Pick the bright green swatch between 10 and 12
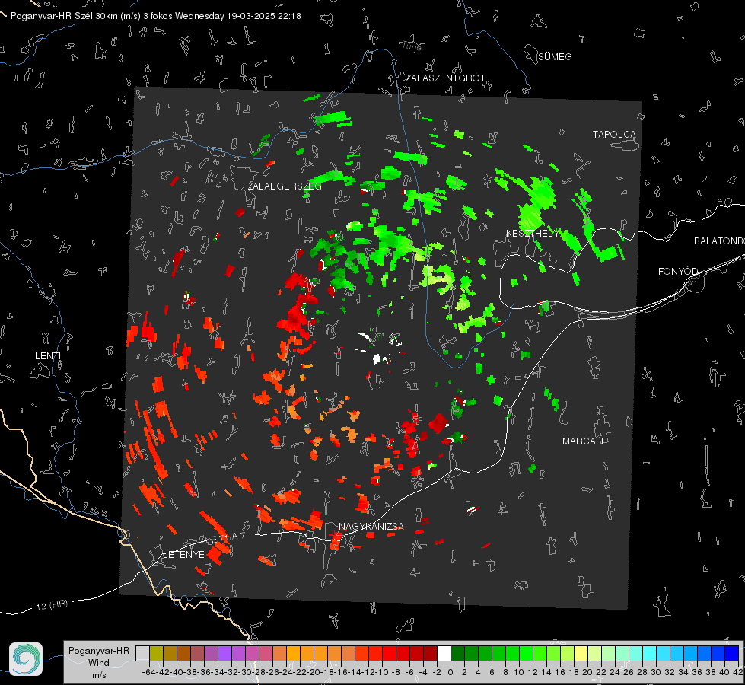The height and width of the screenshot is (685, 745). [x=527, y=653]
